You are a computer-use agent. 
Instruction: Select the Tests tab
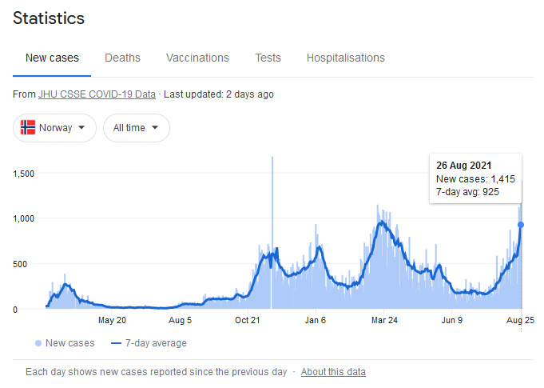click(268, 58)
